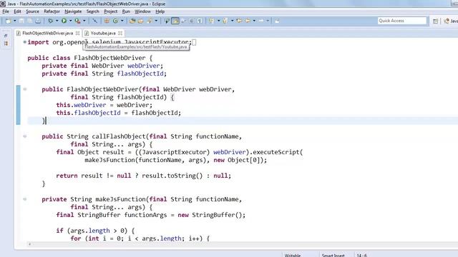
Task: Click the Save toolbar icon
Action: (21, 21)
